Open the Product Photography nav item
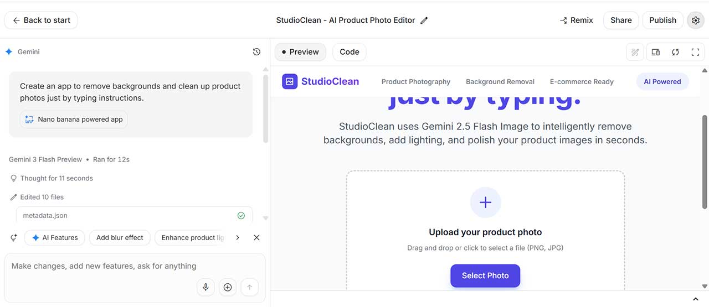The image size is (709, 307). pos(416,82)
